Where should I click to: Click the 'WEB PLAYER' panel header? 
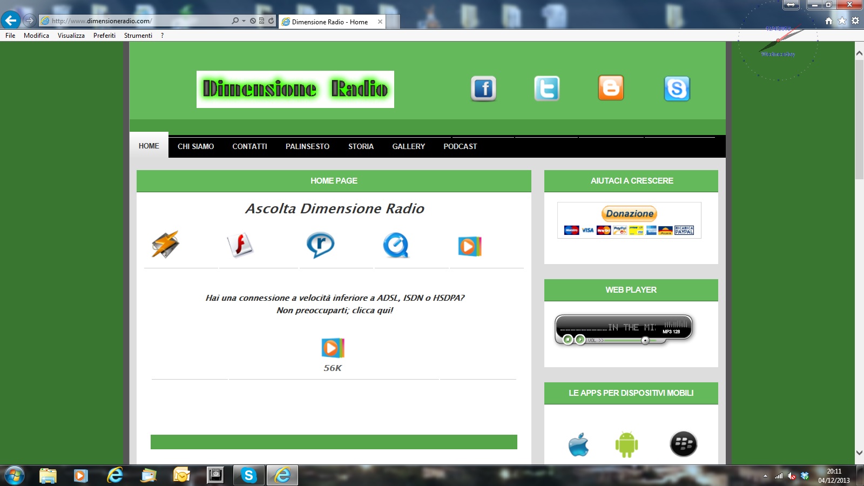coord(631,290)
